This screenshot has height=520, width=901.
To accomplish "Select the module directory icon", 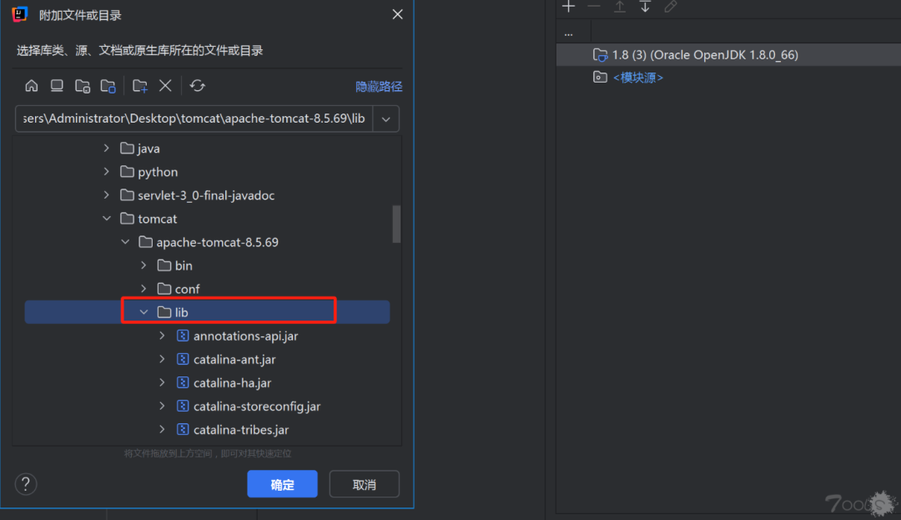I will 108,86.
